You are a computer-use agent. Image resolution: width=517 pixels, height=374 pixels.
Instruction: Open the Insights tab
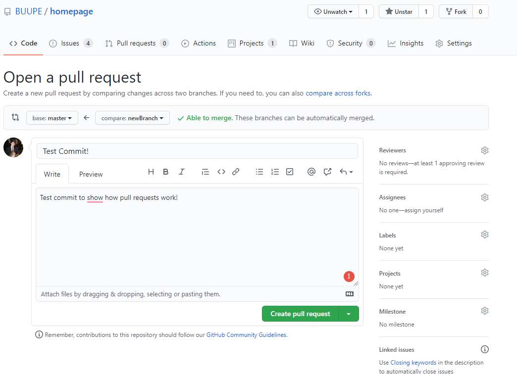[x=406, y=43]
